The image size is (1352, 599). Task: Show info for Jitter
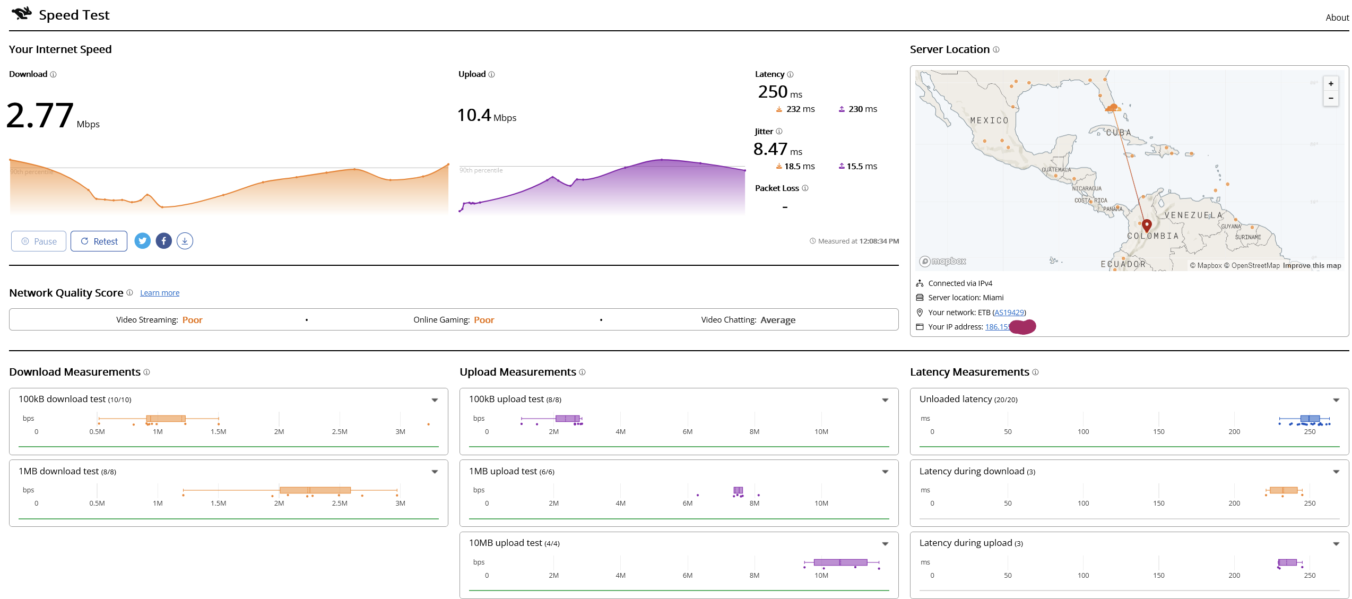[779, 131]
